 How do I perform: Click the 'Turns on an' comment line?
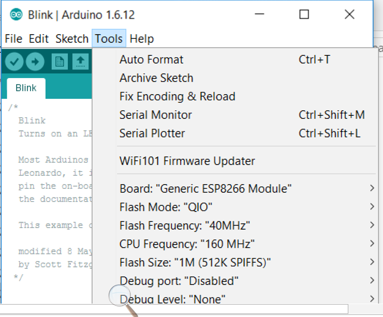pos(55,134)
